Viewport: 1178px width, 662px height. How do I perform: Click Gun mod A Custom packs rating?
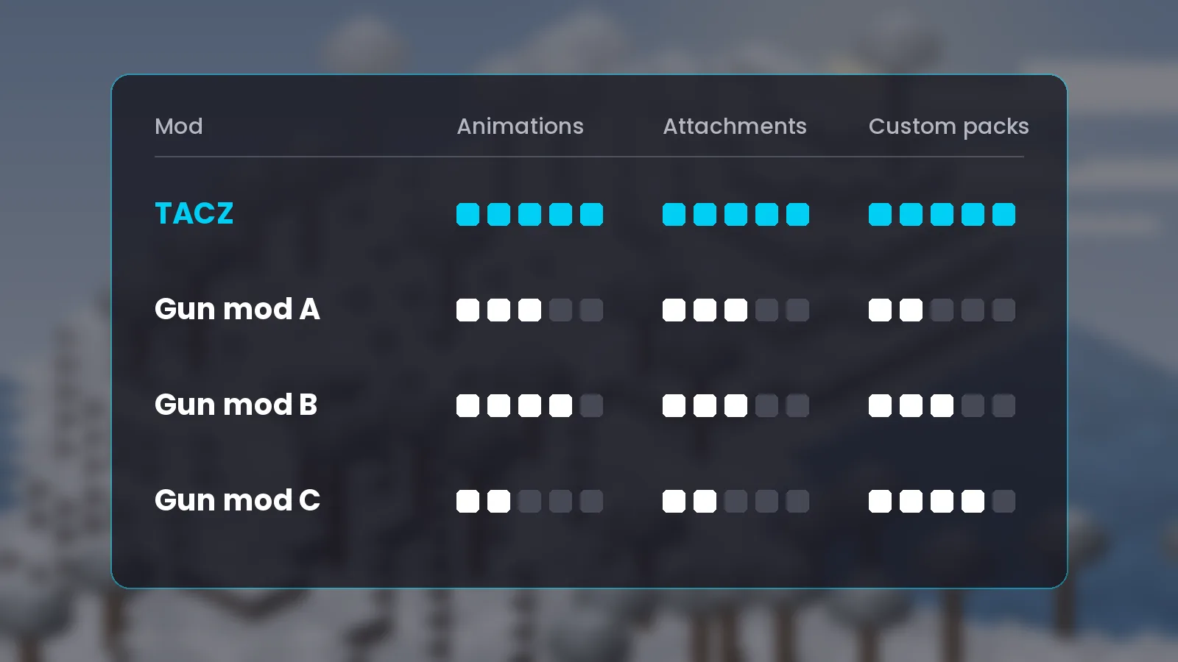[x=942, y=310]
